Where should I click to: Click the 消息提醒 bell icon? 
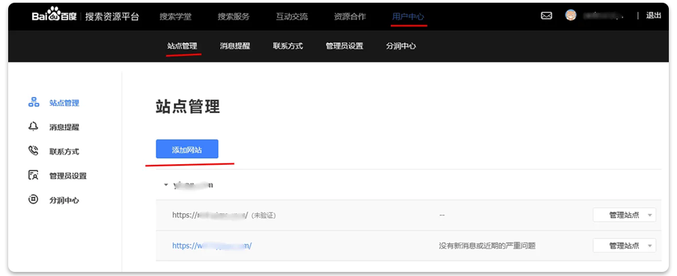tap(33, 127)
